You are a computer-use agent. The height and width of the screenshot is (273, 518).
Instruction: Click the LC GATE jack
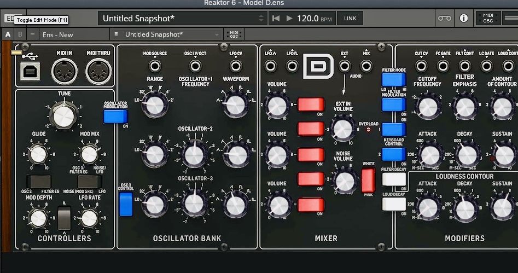click(x=487, y=66)
